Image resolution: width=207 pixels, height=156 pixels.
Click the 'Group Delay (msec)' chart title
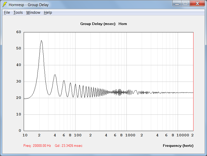click(x=98, y=24)
